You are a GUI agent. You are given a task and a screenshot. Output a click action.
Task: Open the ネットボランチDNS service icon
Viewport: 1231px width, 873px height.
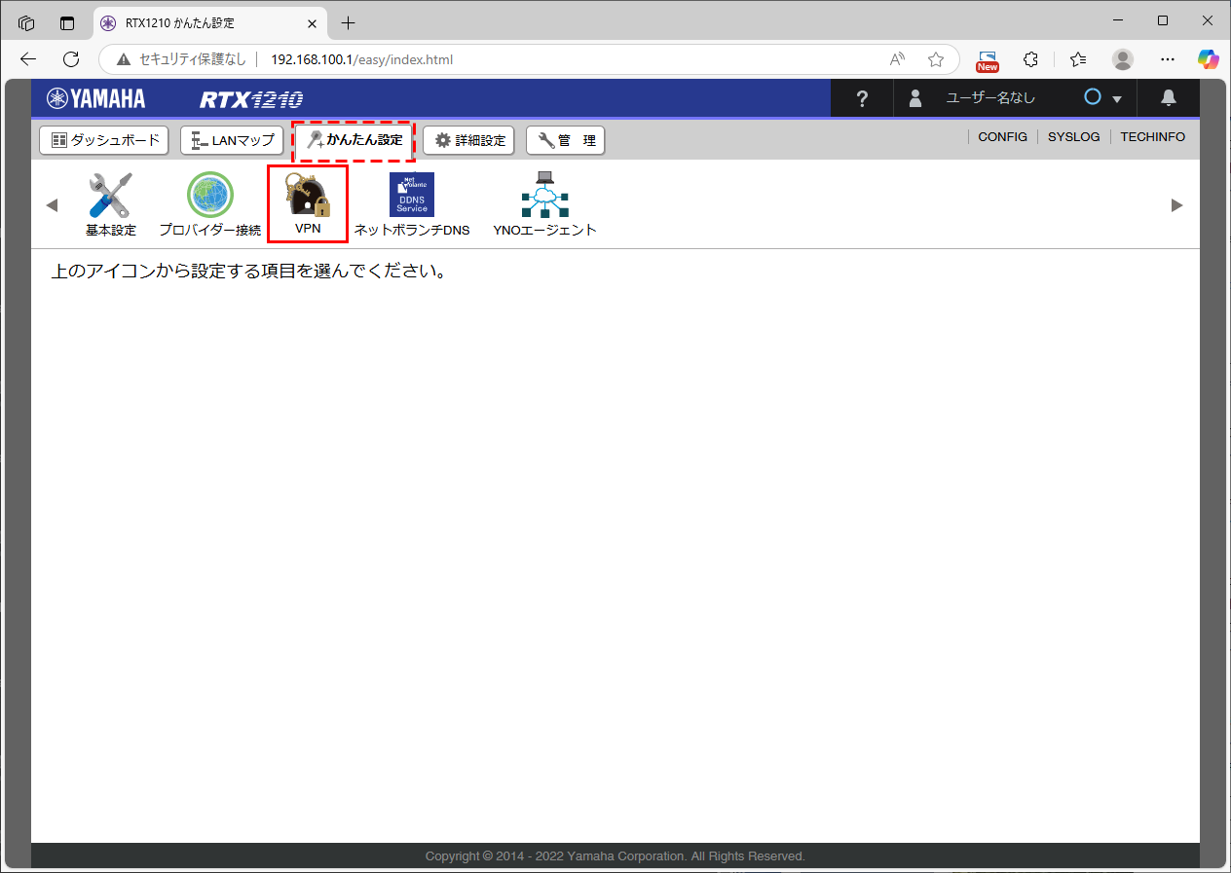point(412,204)
